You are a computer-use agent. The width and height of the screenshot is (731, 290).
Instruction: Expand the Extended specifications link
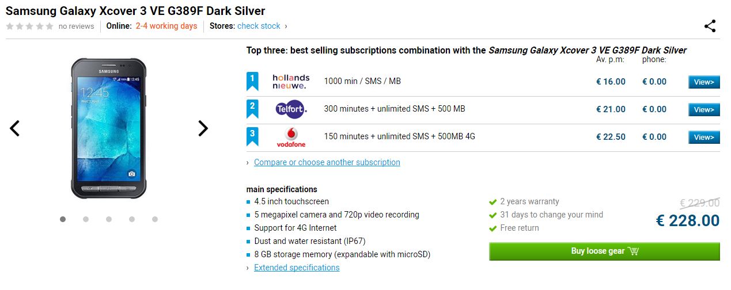click(x=297, y=268)
